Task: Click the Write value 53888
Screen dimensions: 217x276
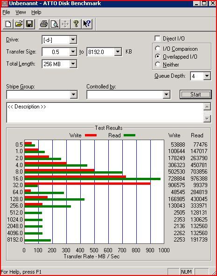Action: pos(178,145)
